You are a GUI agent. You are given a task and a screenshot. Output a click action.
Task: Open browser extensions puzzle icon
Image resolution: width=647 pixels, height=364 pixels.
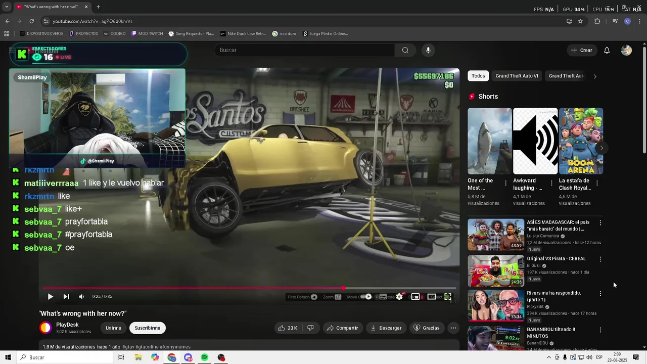[x=597, y=21]
